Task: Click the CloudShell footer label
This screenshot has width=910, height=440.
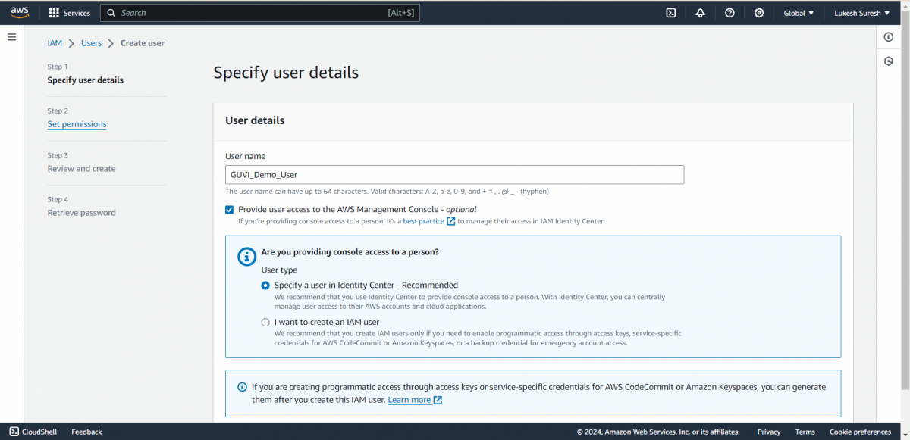Action: coord(39,432)
